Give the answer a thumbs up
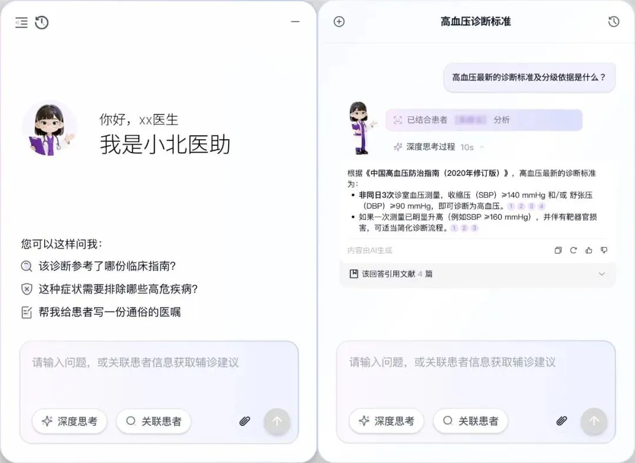635x463 pixels. point(589,250)
